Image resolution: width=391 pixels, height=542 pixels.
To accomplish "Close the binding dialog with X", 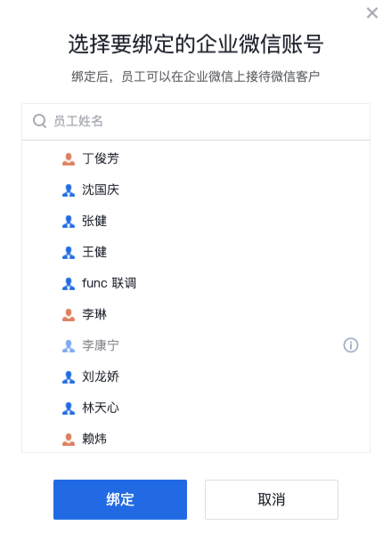I will pyautogui.click(x=372, y=13).
